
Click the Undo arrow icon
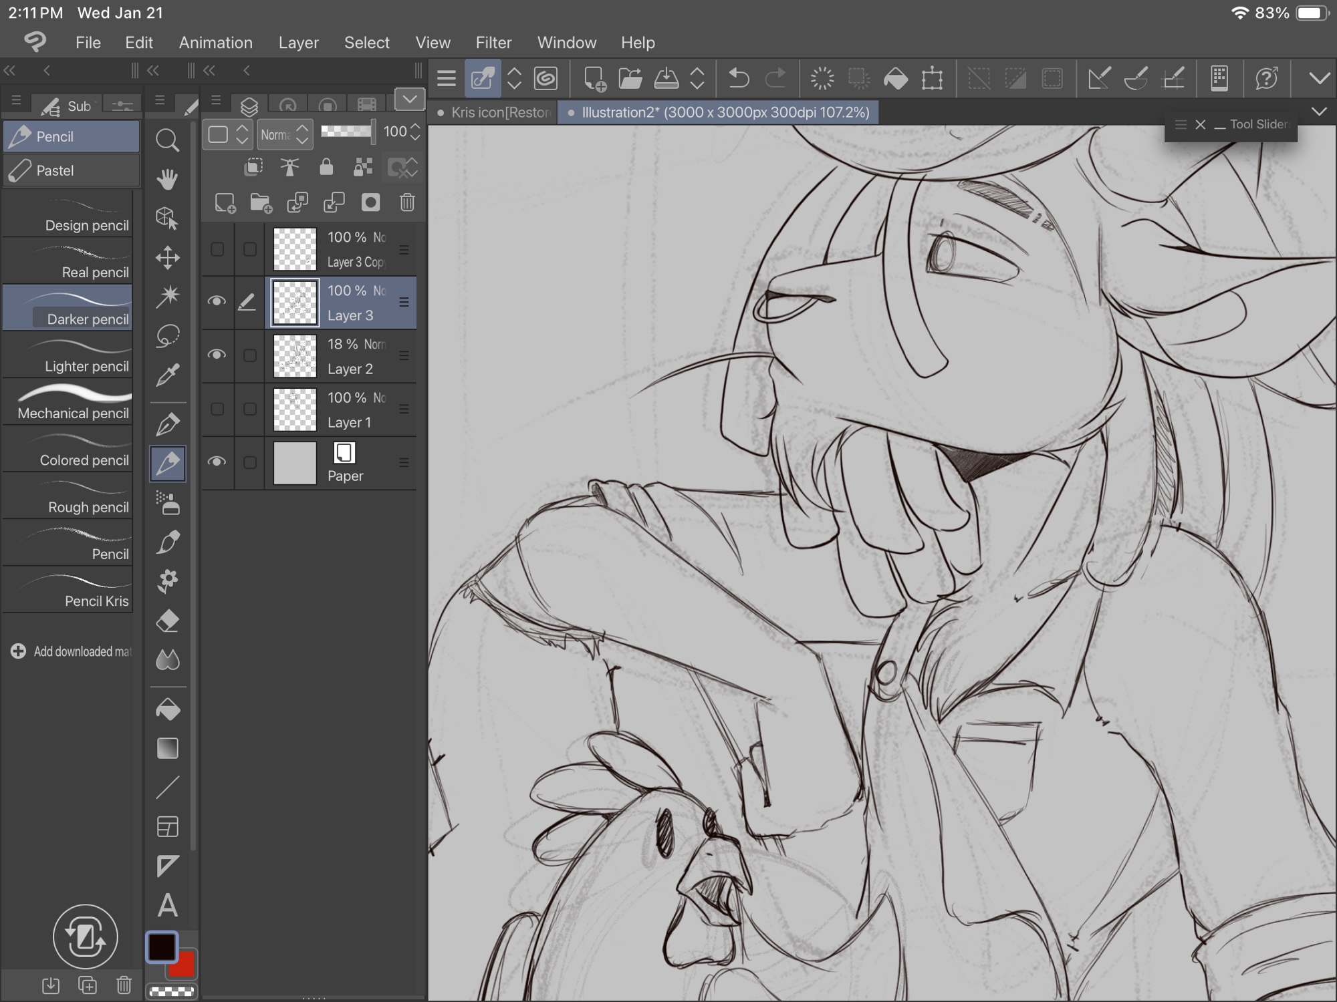point(738,79)
